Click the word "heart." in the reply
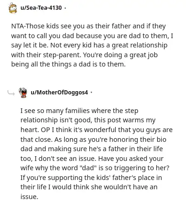 click(30, 130)
